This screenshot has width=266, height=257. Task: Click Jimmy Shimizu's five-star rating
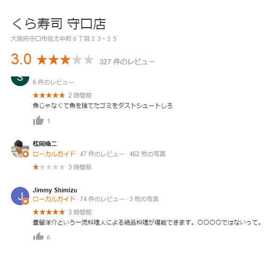pos(49,212)
